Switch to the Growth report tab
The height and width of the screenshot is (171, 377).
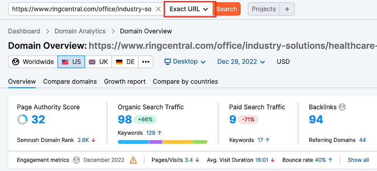point(125,82)
